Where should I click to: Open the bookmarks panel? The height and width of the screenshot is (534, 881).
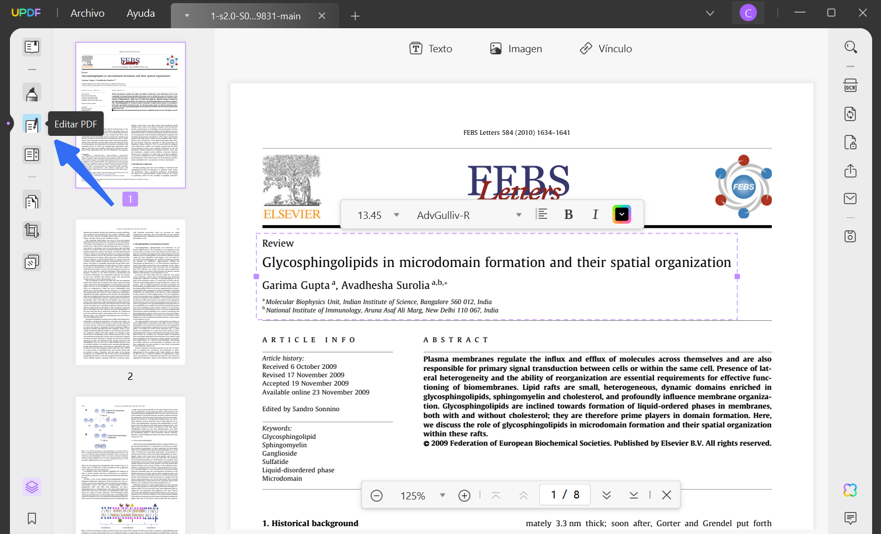coord(32,518)
